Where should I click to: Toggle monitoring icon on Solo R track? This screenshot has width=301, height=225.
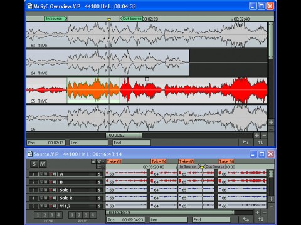tap(55, 198)
